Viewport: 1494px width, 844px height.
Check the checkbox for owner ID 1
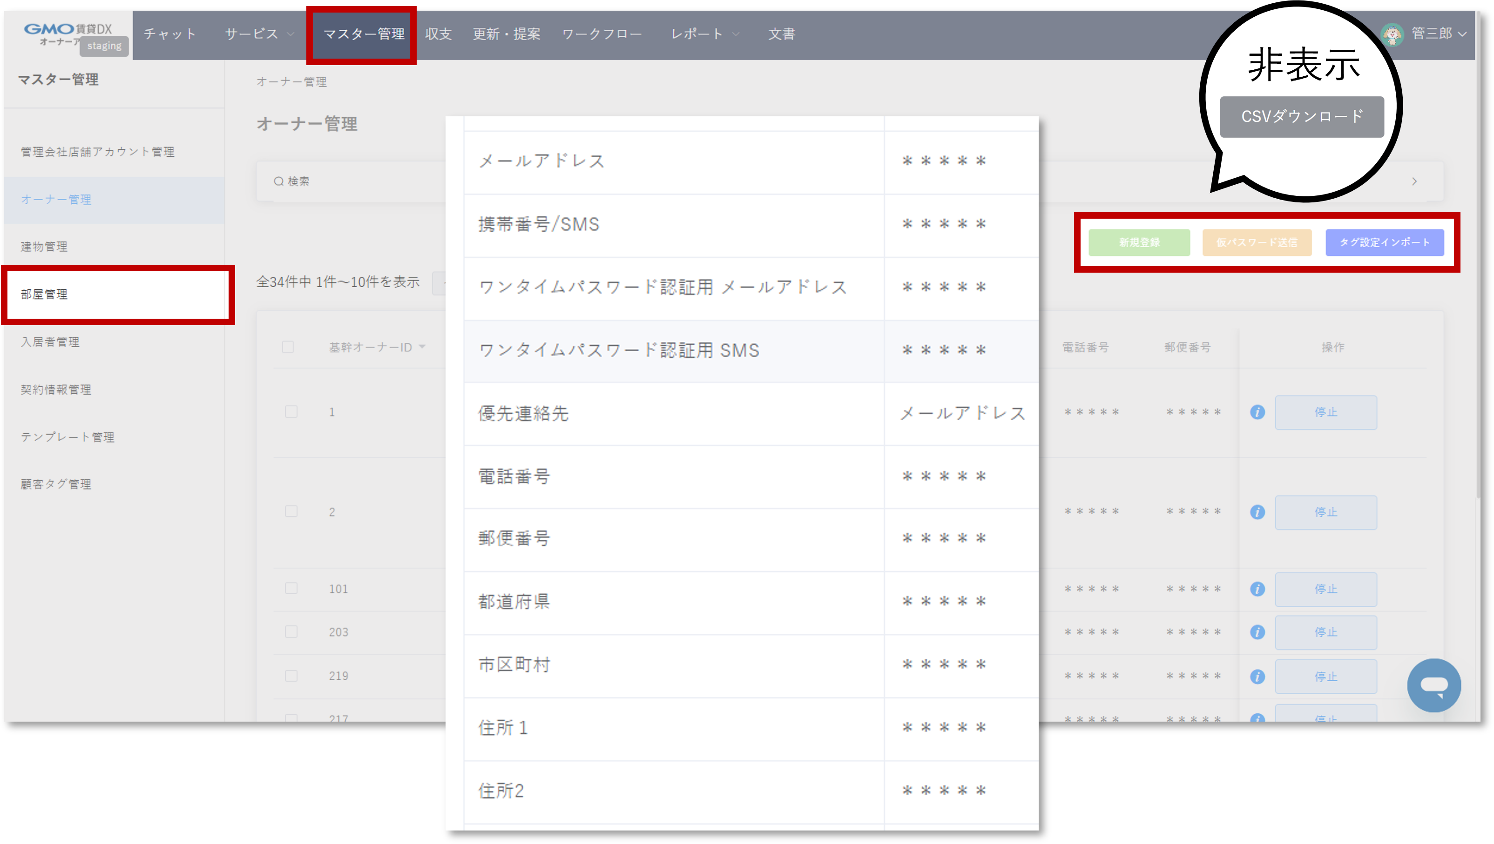291,412
